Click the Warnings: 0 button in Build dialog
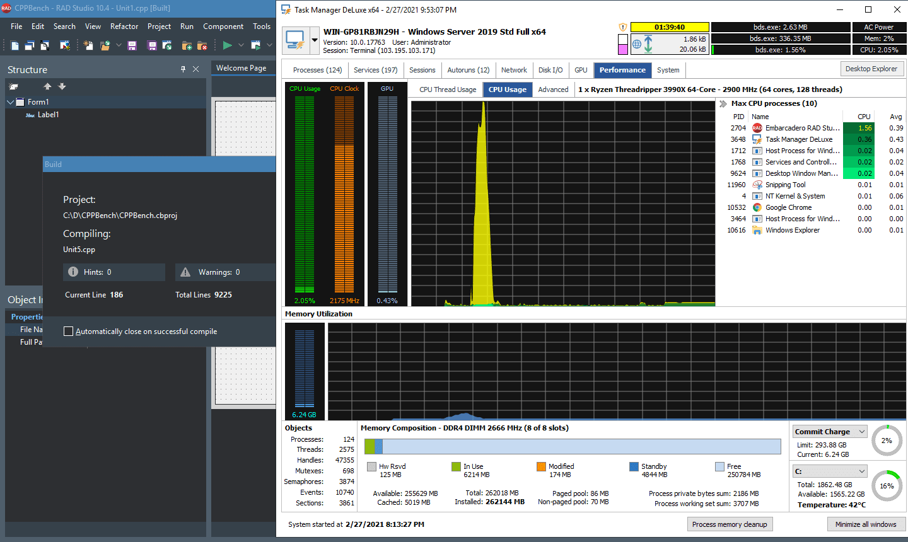Viewport: 908px width, 542px height. pos(225,272)
